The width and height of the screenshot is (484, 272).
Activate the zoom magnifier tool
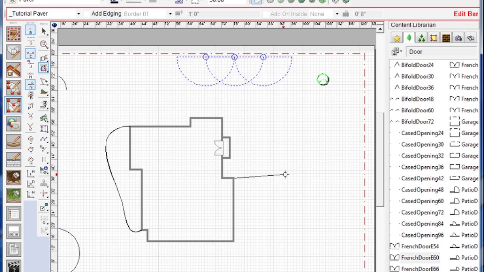(44, 44)
